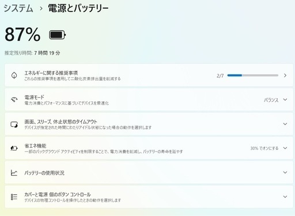This screenshot has width=295, height=216.
Task: Click the 87% battery percentage text
Action: (22, 34)
